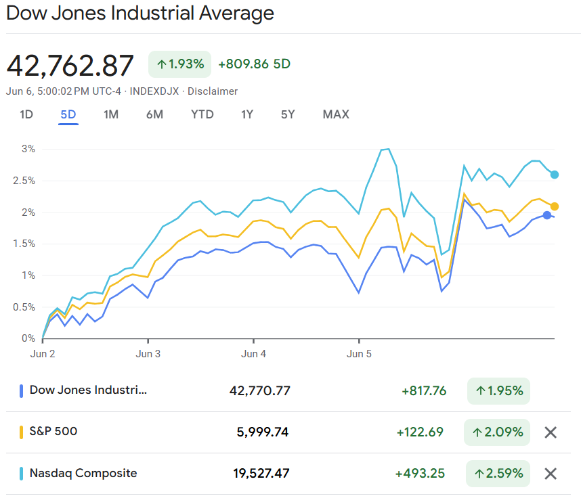
Task: Click the 3% y-axis label
Action: point(28,149)
